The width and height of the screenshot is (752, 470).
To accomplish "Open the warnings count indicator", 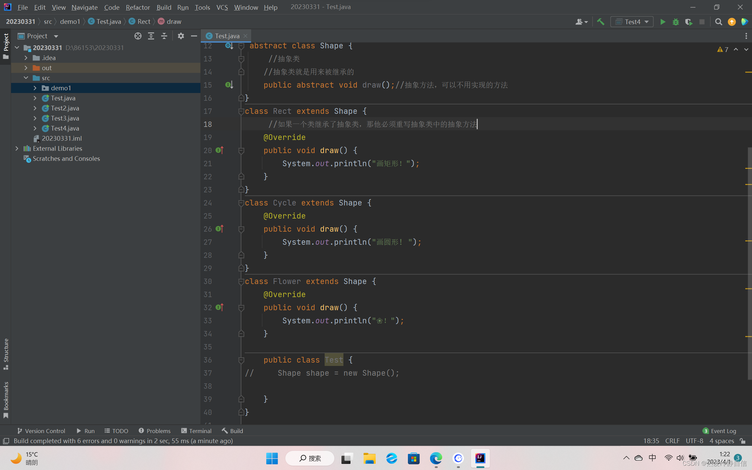I will point(723,49).
